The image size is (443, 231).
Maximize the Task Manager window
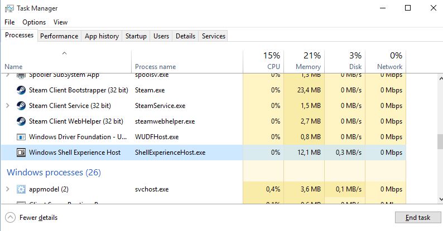[408, 8]
